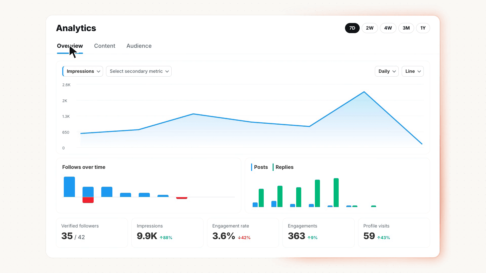Go to the Audience tab
486x273 pixels.
139,46
